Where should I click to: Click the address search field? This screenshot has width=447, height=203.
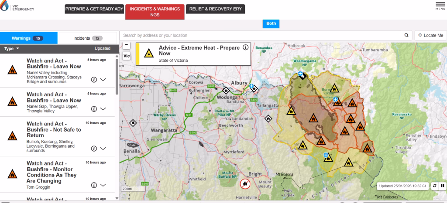point(260,35)
